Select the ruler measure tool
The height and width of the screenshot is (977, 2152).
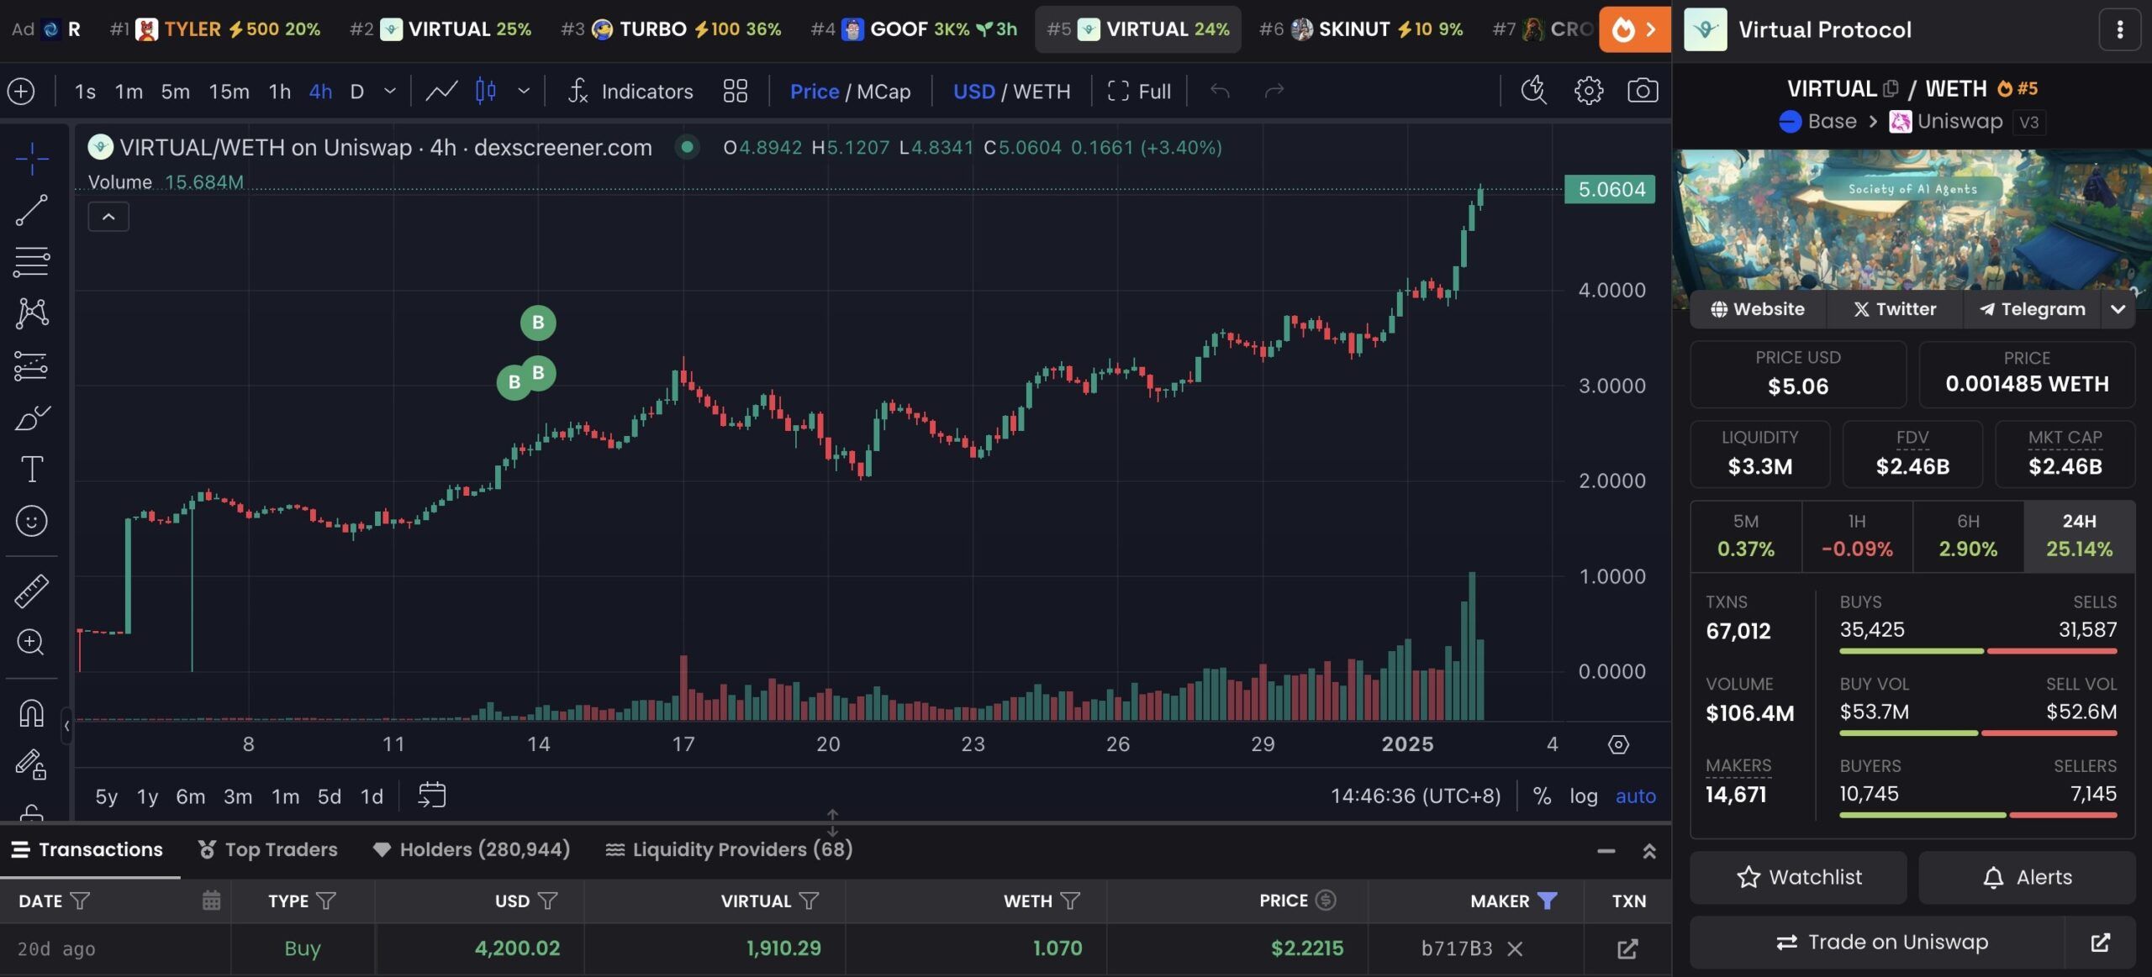(32, 591)
